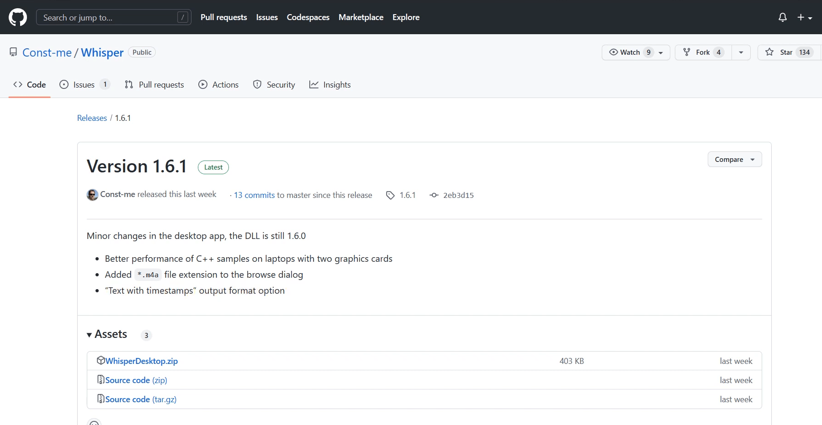Select the Insights graph icon
822x425 pixels.
[x=313, y=84]
